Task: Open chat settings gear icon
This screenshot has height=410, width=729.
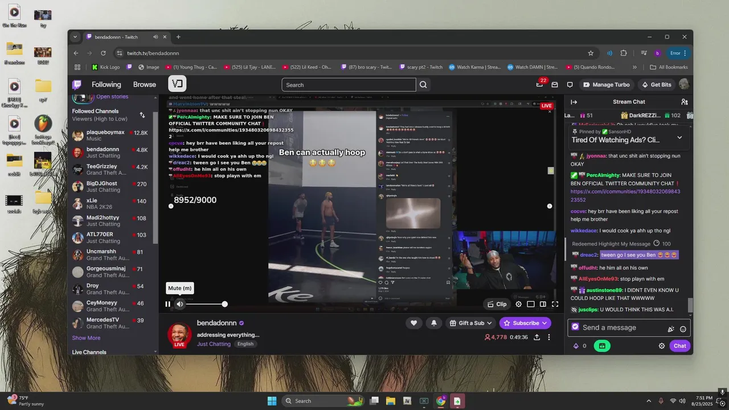Action: point(662,346)
